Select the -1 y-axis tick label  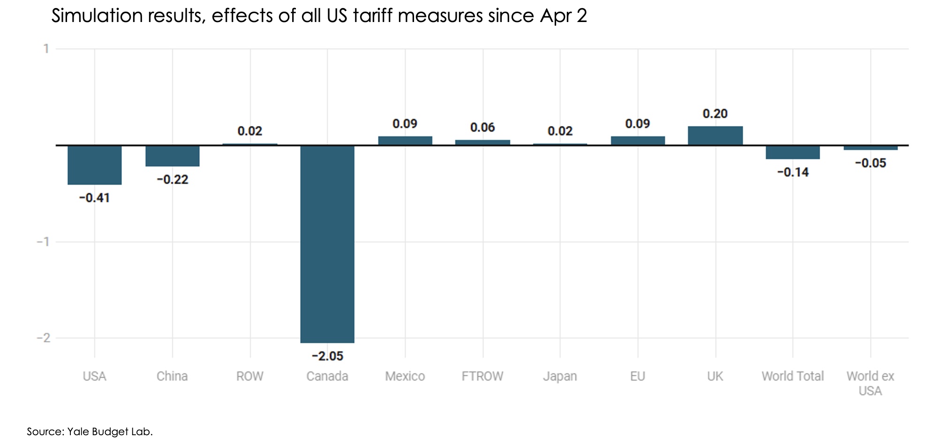(43, 242)
